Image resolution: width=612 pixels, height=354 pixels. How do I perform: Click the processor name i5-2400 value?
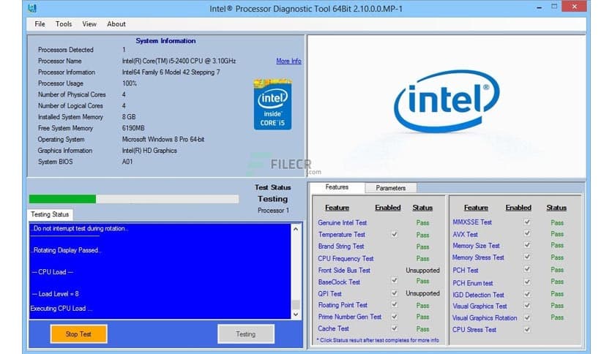179,61
